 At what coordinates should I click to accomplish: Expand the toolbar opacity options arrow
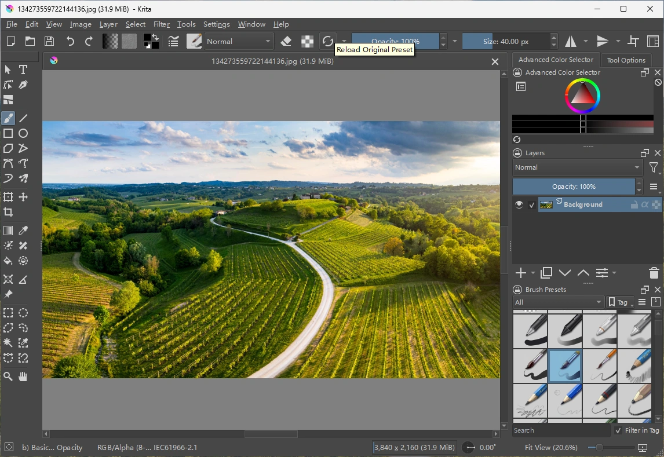[455, 41]
